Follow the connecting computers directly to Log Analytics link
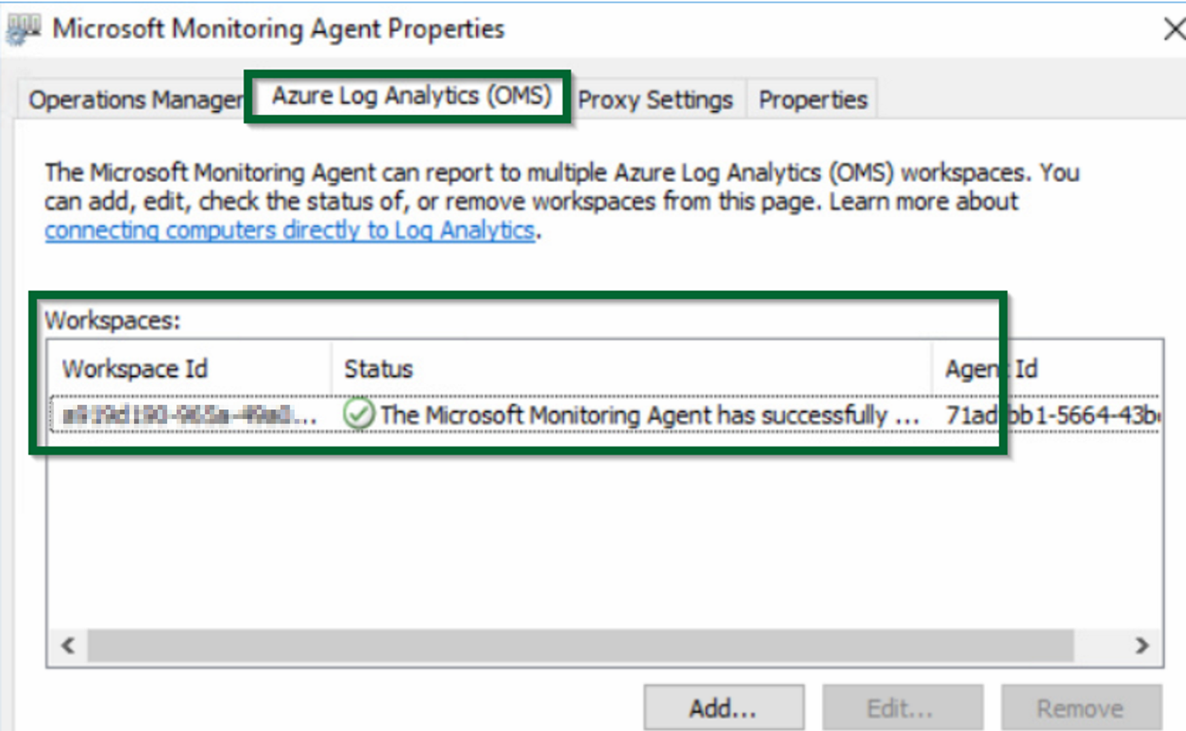1186x731 pixels. pos(290,230)
